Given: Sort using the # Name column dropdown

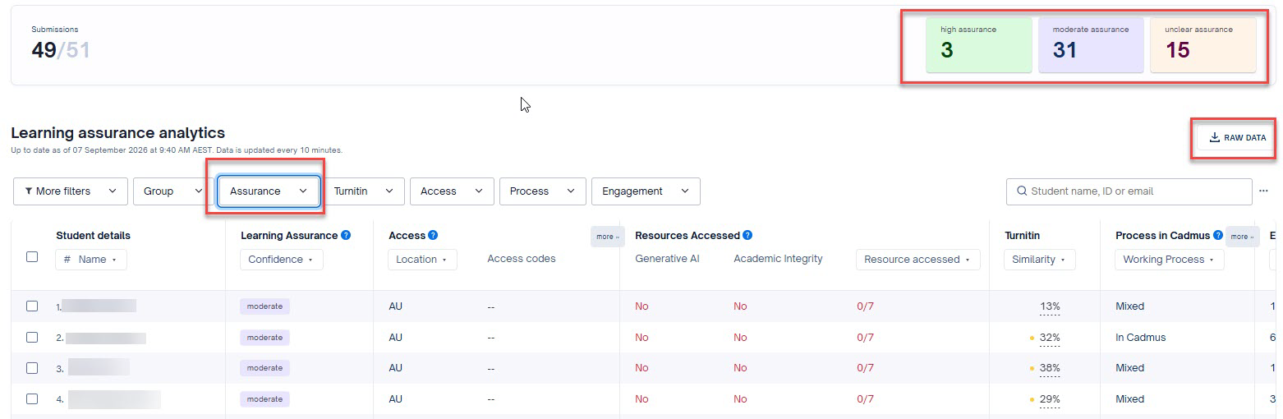Looking at the screenshot, I should pos(91,259).
